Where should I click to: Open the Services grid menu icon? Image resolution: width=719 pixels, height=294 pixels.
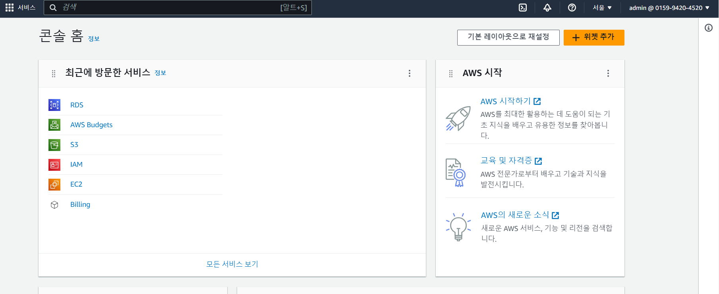tap(10, 8)
